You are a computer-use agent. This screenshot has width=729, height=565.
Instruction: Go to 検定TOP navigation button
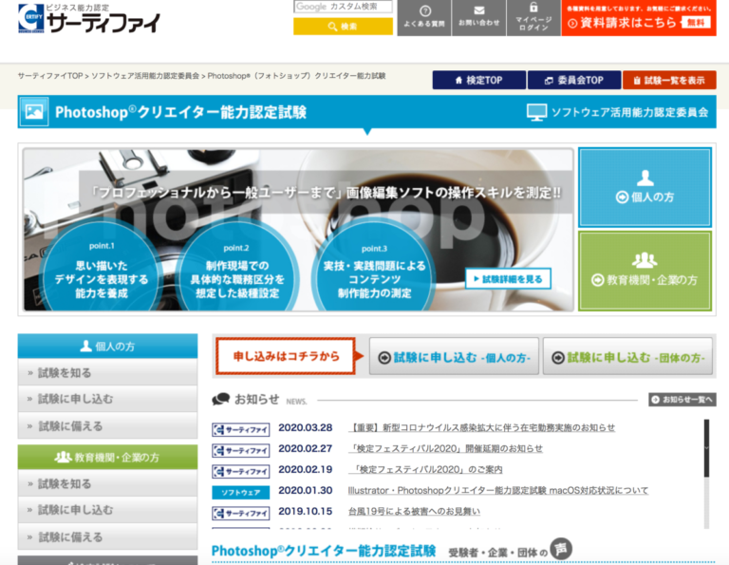pos(478,80)
